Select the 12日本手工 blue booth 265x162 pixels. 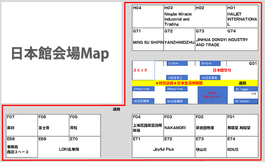click(177, 78)
